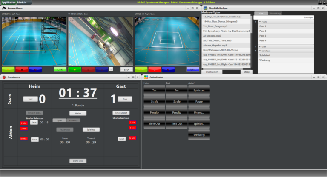Click the SimpleMediaplayer window icon
Screen dimensions: 327x177
tap(205, 8)
